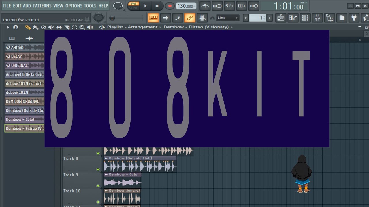
Task: Switch to PAT pattern mode
Action: coord(133,4)
